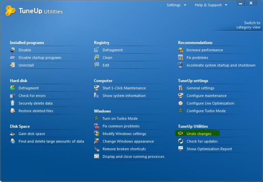Open Restore deleted files link
This screenshot has height=182, width=263.
pyautogui.click(x=36, y=111)
